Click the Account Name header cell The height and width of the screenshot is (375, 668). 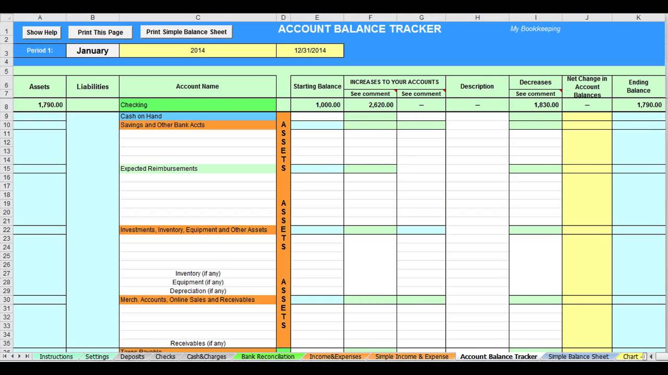197,86
